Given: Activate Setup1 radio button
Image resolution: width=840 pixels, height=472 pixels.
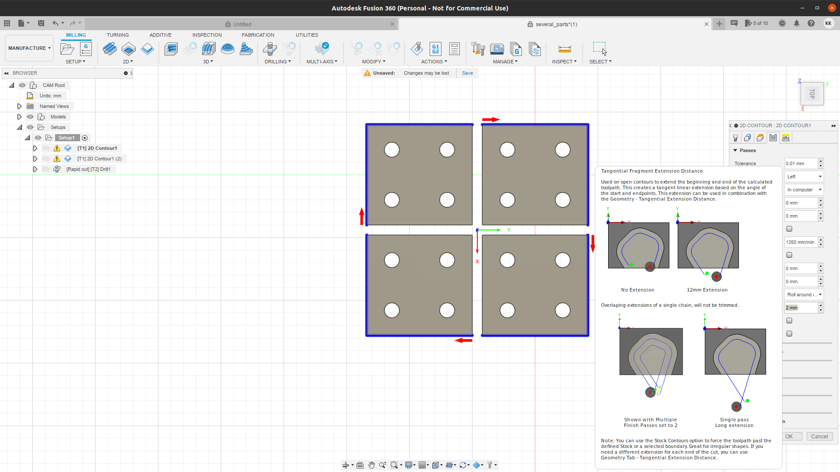Looking at the screenshot, I should click(85, 138).
